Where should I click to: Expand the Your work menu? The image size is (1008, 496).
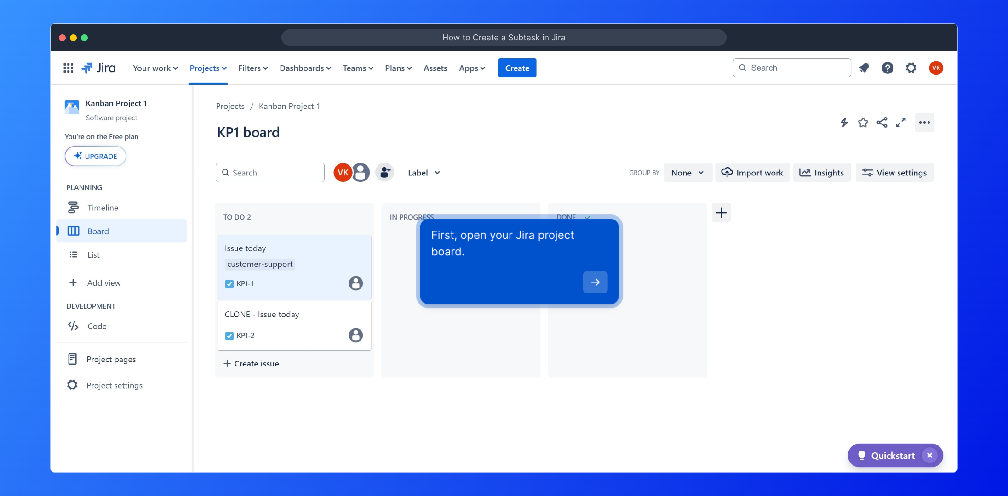point(155,68)
